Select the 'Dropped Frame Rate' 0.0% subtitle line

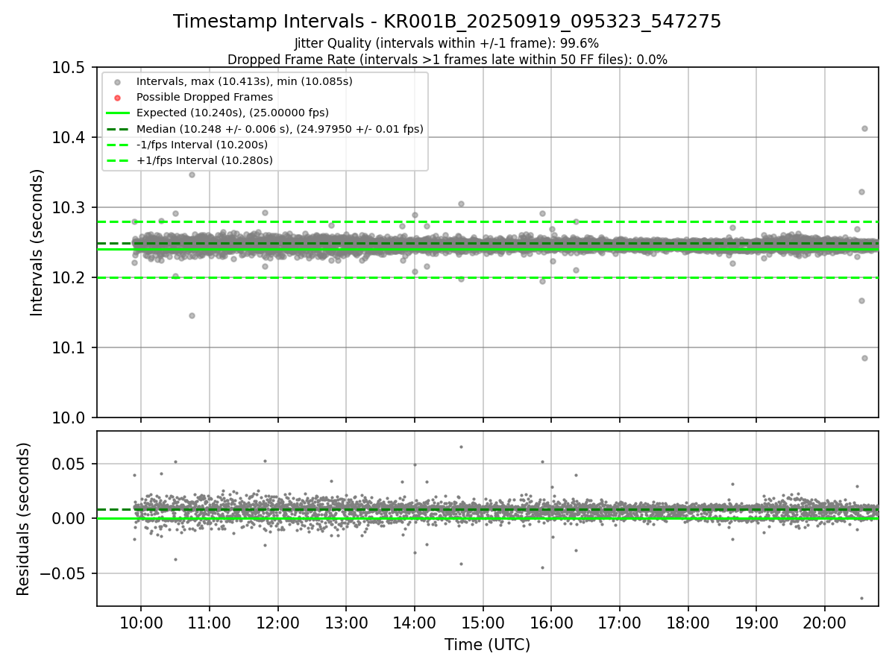(447, 60)
